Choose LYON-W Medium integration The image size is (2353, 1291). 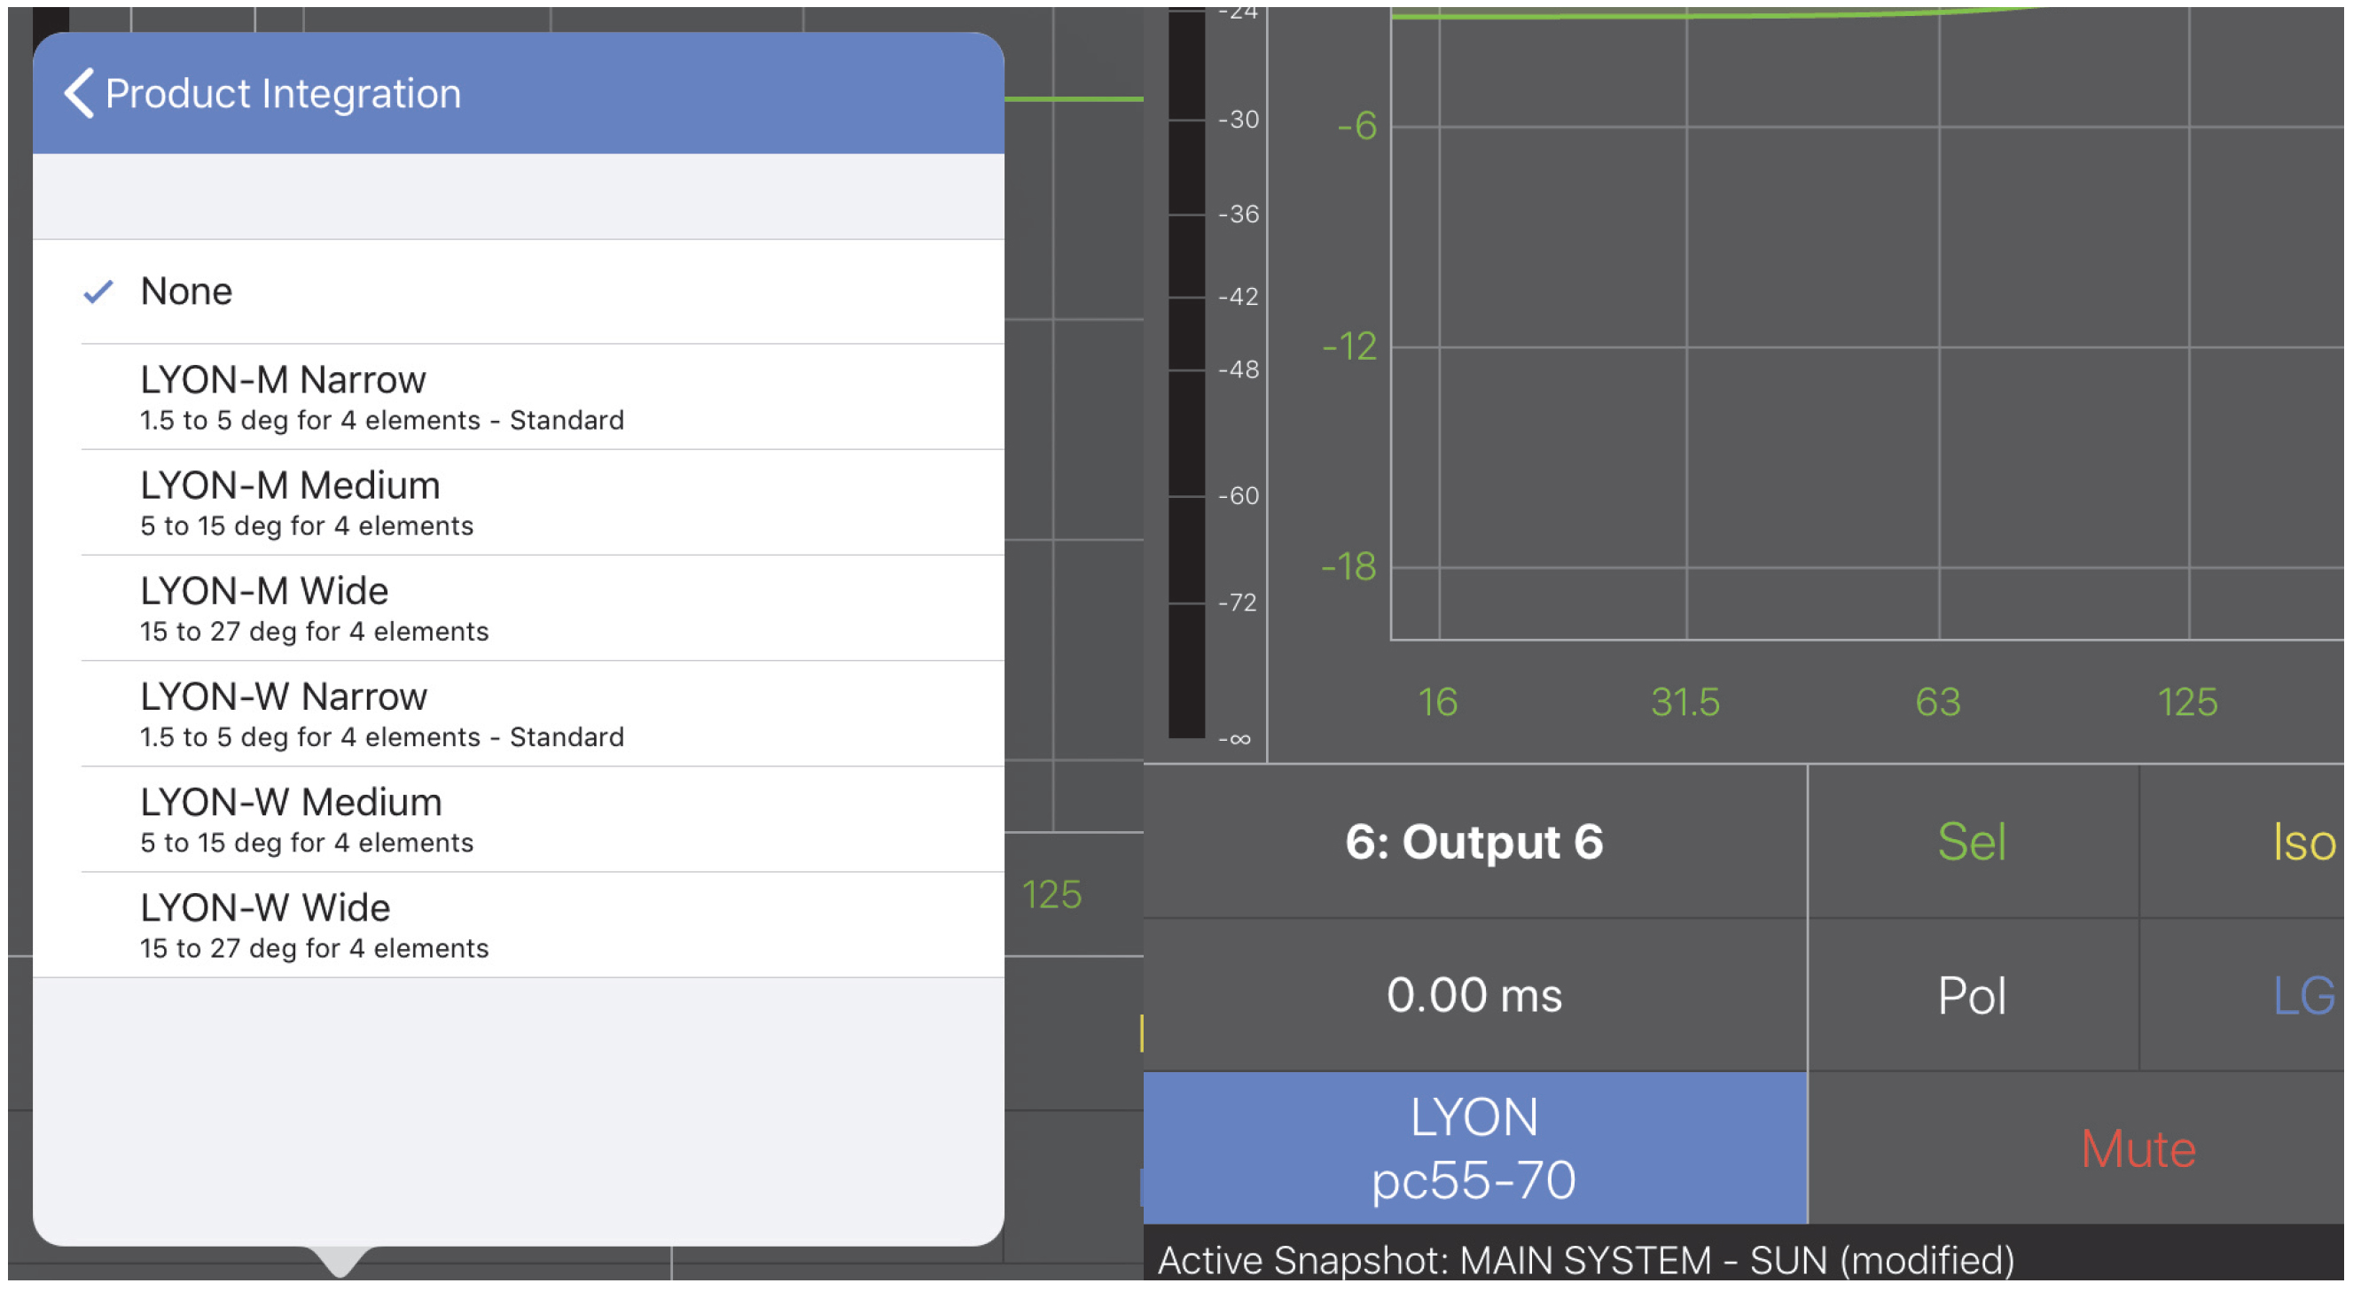pyautogui.click(x=518, y=820)
